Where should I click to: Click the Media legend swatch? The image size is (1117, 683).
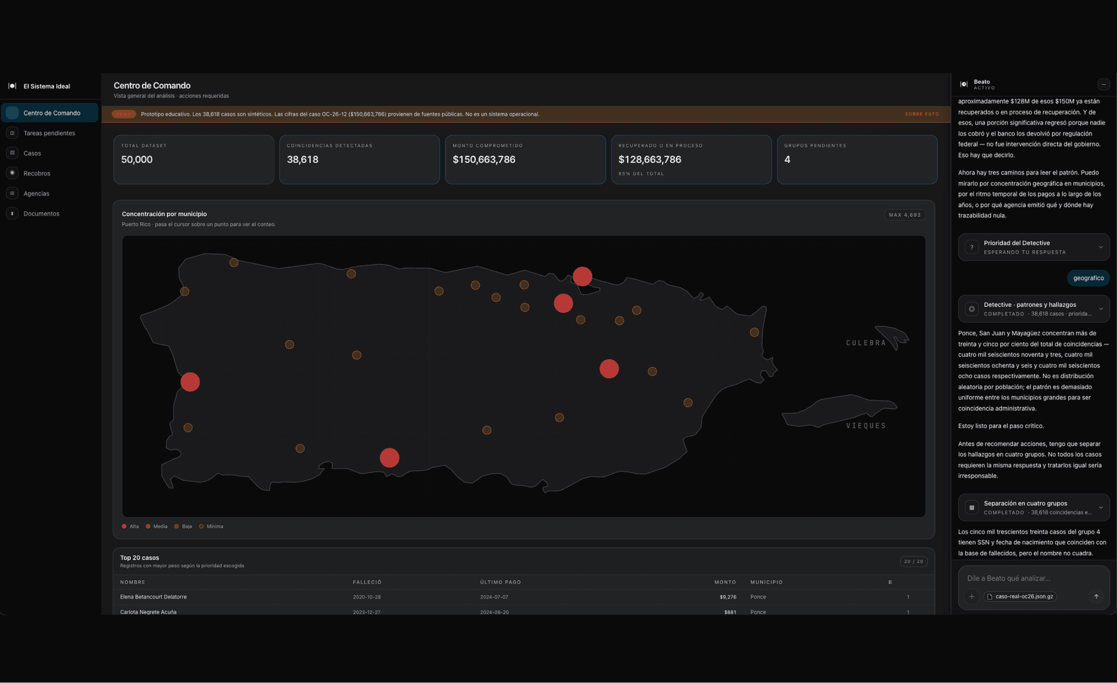point(148,527)
